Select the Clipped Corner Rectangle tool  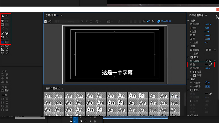pos(3,46)
